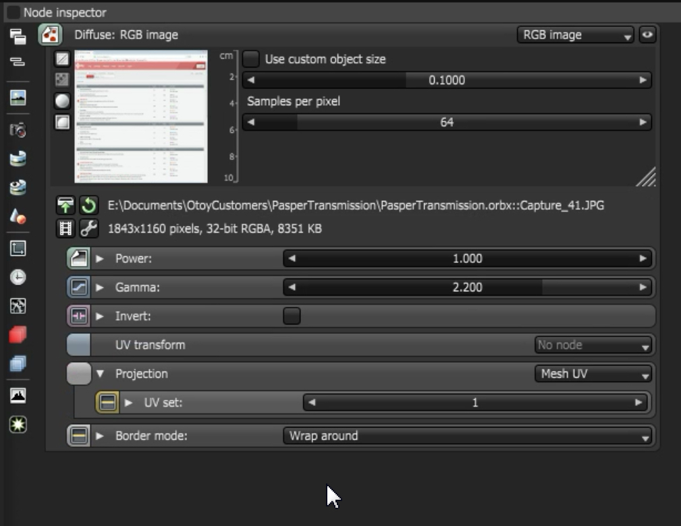The image size is (681, 526).
Task: Click the UV set row pin icon
Action: [107, 403]
